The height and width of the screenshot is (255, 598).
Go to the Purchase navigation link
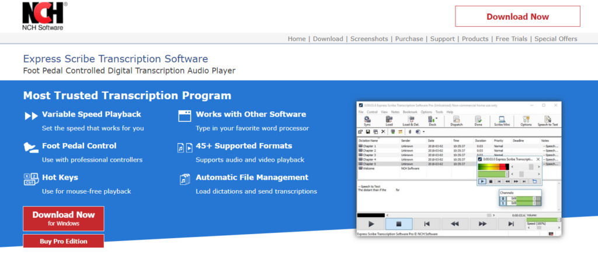tap(409, 39)
